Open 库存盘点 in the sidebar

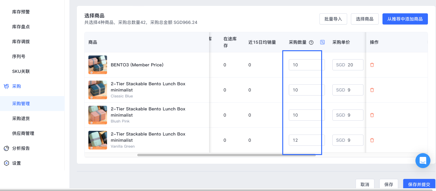click(21, 27)
